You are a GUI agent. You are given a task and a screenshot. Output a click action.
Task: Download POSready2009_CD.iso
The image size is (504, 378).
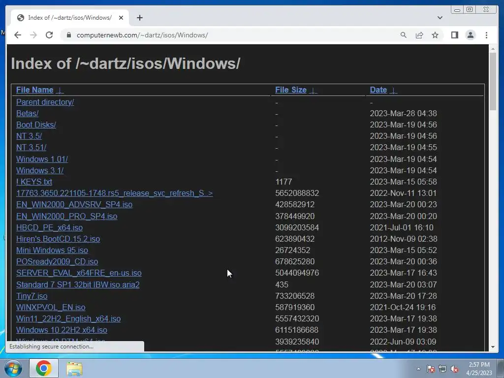57,262
